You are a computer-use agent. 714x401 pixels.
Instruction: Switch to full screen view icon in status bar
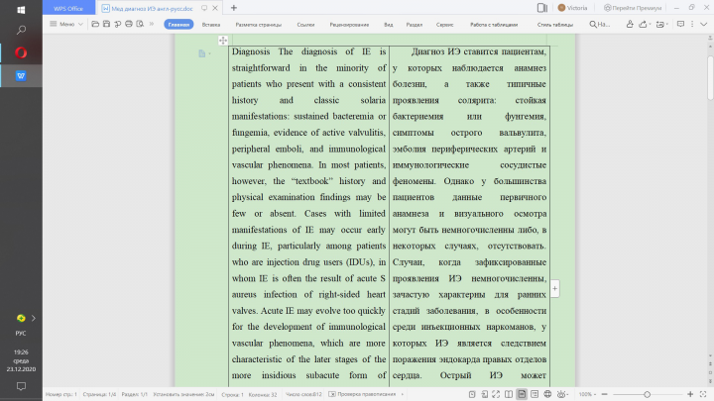point(496,394)
